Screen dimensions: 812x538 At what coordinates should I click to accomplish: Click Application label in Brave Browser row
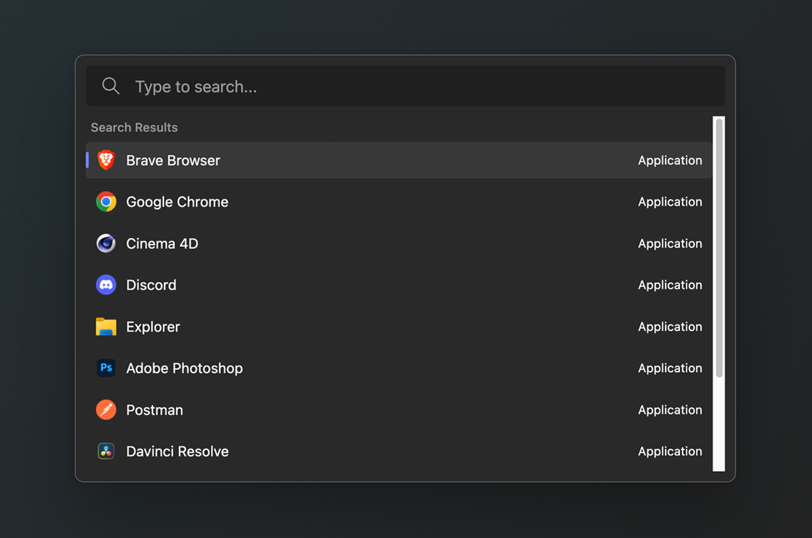pyautogui.click(x=670, y=160)
